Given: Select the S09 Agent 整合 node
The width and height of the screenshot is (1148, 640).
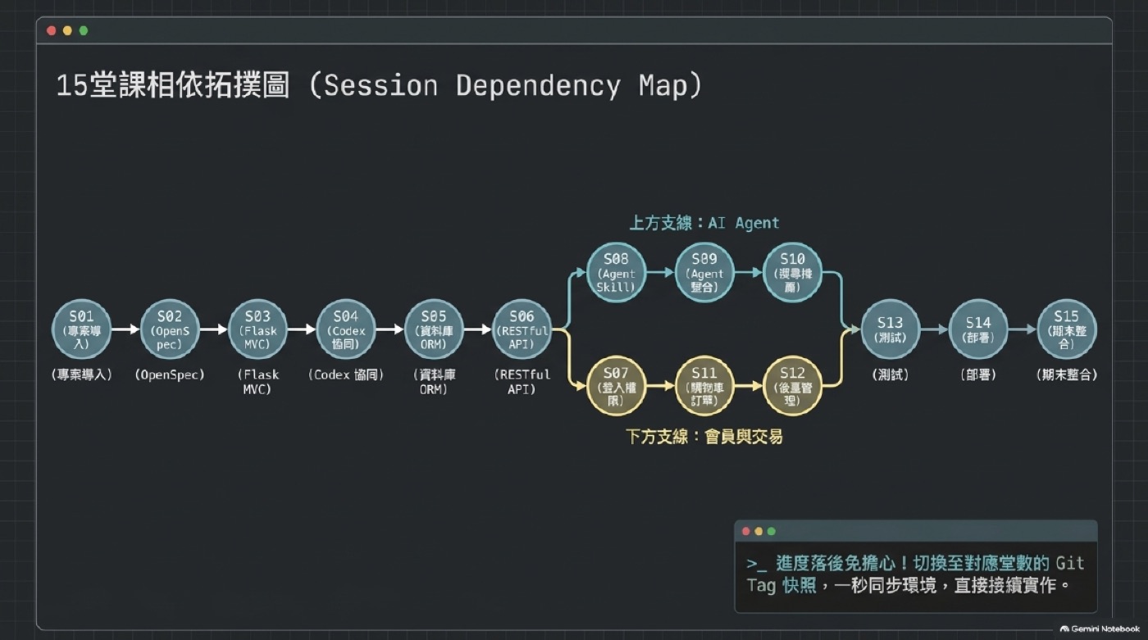Looking at the screenshot, I should point(704,273).
